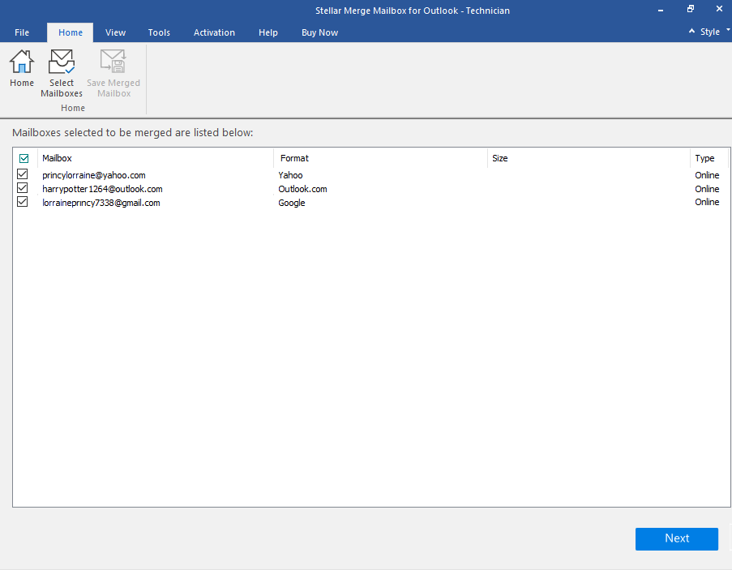Screen dimensions: 732x570
Task: Minimize the Stellar Merge Mailbox window
Action: pos(661,11)
